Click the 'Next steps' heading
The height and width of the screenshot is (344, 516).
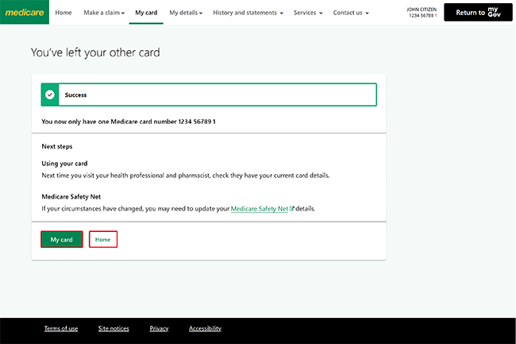click(57, 146)
